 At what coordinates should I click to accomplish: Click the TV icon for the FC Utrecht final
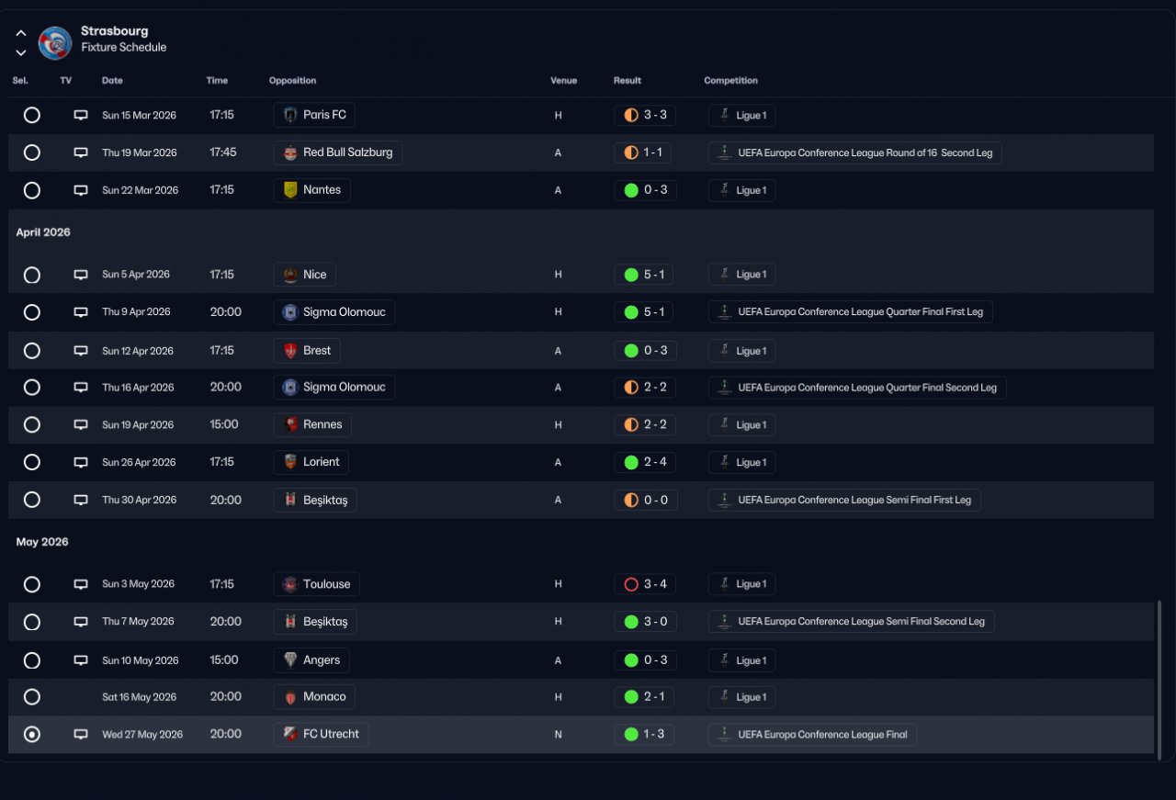coord(81,735)
